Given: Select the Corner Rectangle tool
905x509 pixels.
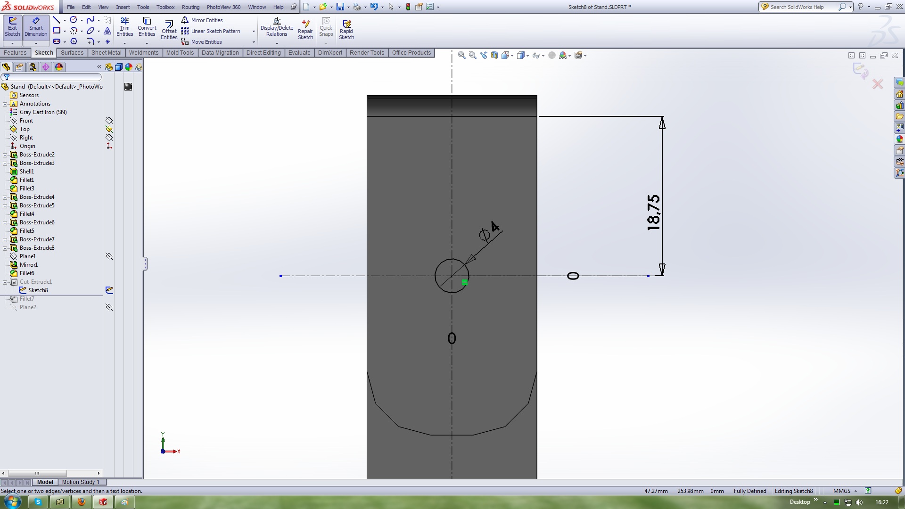Looking at the screenshot, I should point(57,31).
